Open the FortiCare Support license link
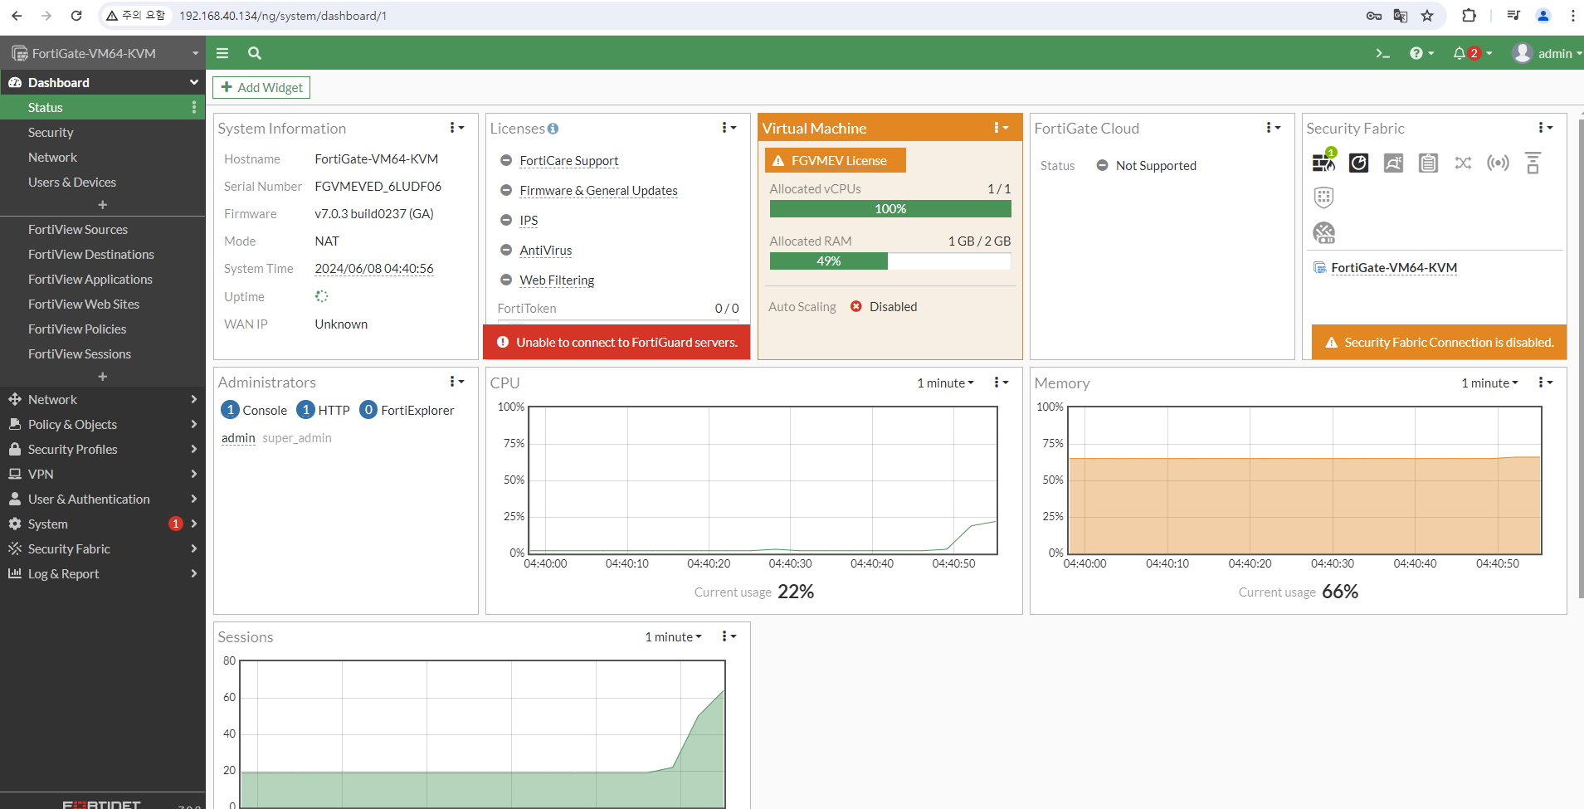The height and width of the screenshot is (809, 1584). click(x=569, y=160)
